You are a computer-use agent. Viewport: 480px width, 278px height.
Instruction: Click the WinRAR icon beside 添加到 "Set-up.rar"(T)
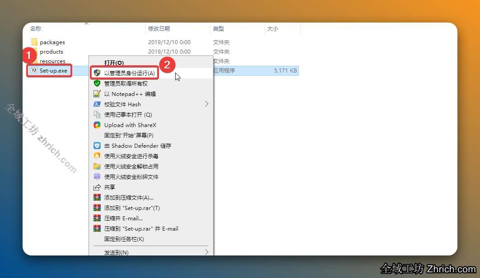pyautogui.click(x=97, y=208)
